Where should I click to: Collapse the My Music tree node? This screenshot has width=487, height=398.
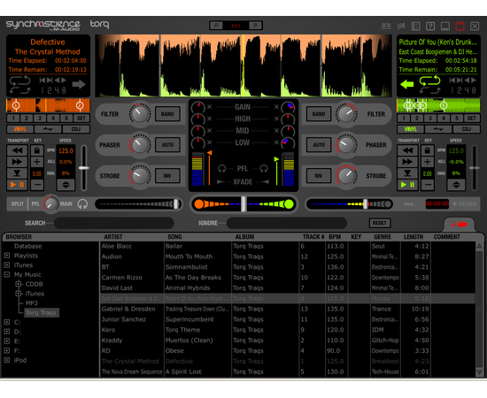(7, 274)
